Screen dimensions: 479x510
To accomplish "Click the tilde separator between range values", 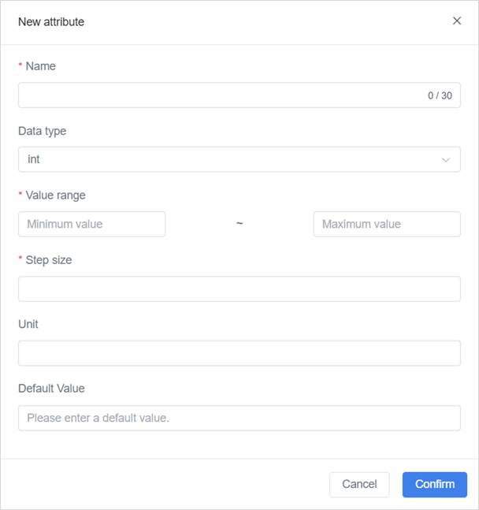I will click(x=239, y=224).
